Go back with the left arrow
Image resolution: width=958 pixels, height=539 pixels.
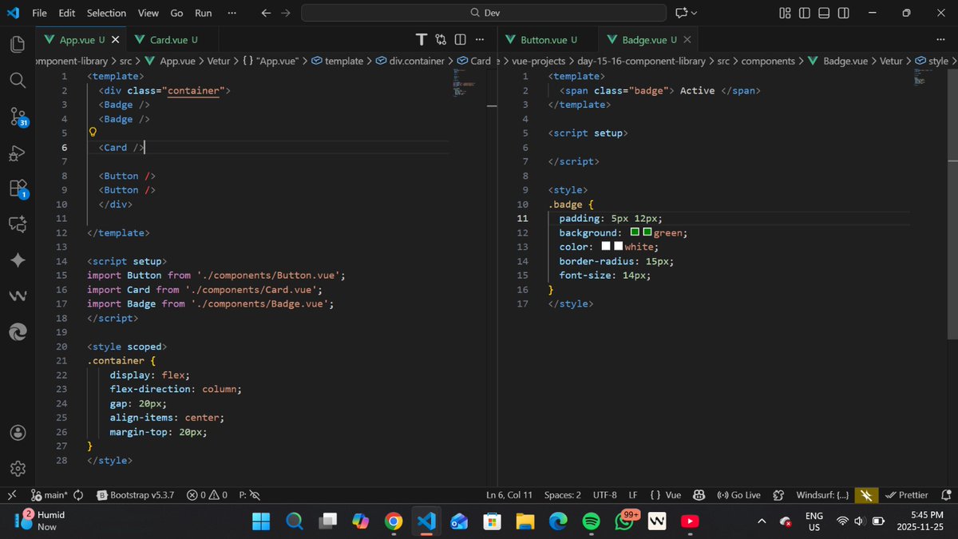267,13
